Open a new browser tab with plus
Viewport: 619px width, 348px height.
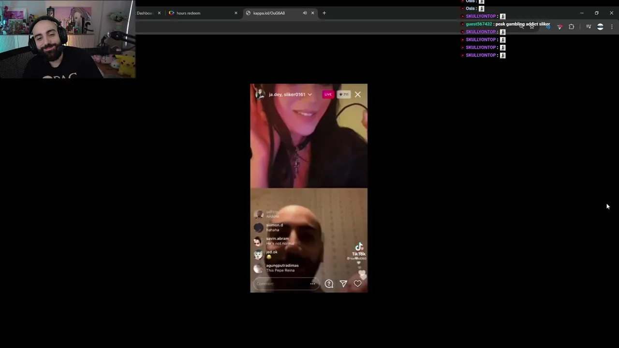(x=324, y=13)
